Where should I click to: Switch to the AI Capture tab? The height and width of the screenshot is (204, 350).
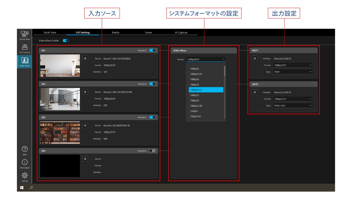pos(181,32)
